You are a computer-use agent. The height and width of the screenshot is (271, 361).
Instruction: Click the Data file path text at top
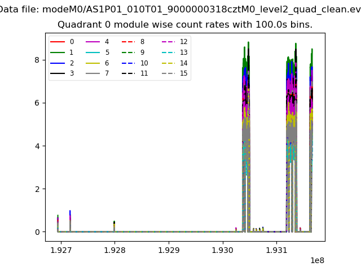pyautogui.click(x=180, y=10)
